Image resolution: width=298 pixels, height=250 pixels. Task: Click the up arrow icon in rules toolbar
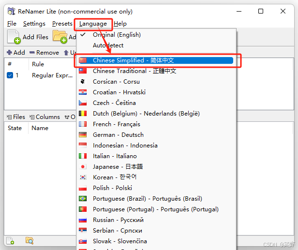click(x=66, y=52)
